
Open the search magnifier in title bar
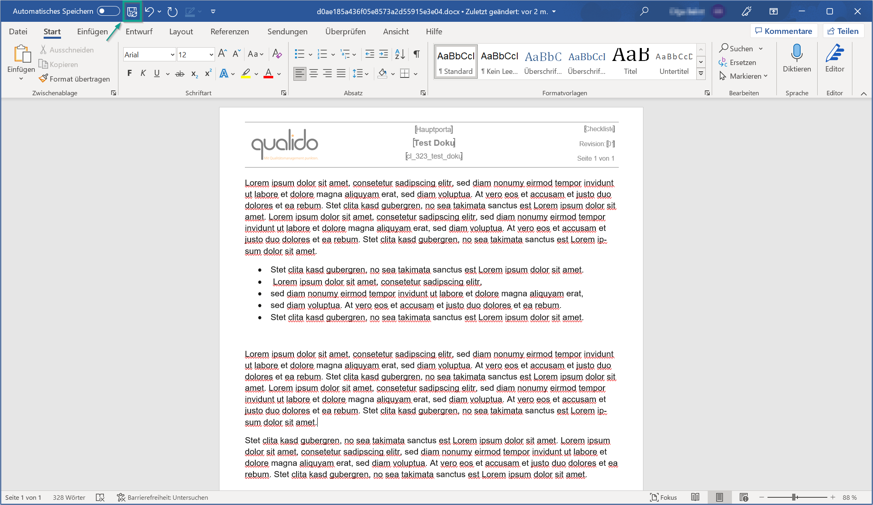pos(644,11)
